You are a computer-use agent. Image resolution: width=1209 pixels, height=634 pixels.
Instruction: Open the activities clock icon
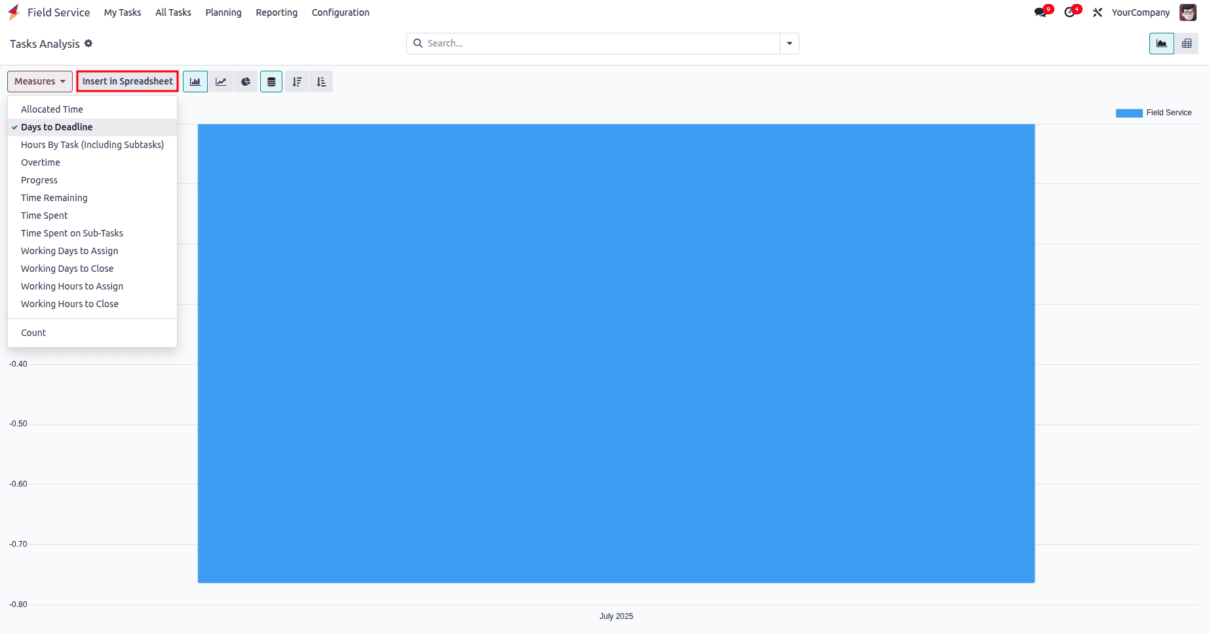tap(1069, 12)
